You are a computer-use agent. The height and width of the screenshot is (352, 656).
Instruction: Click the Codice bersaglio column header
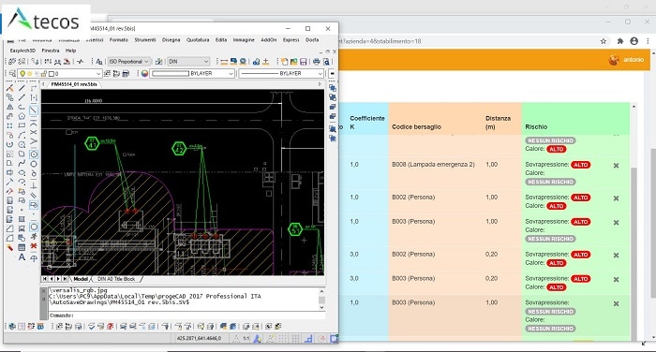pyautogui.click(x=416, y=126)
